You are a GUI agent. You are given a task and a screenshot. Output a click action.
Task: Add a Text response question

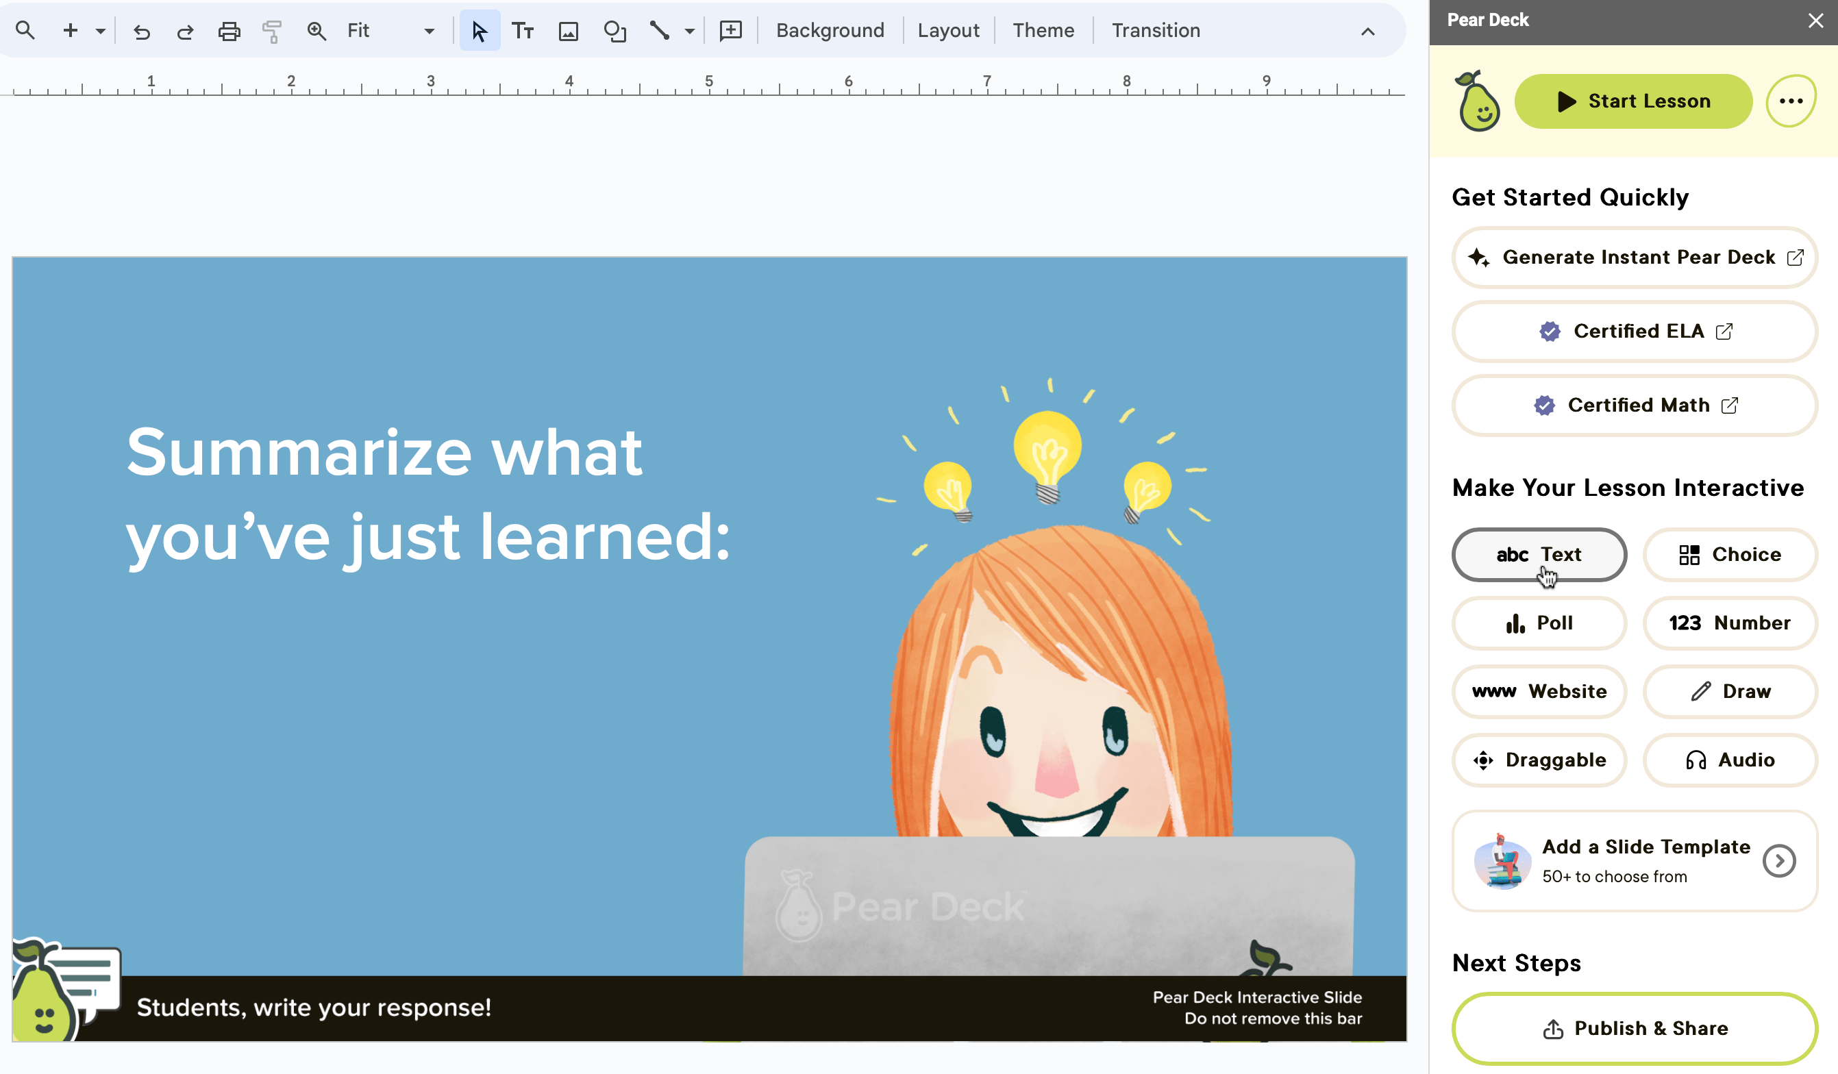click(1539, 555)
